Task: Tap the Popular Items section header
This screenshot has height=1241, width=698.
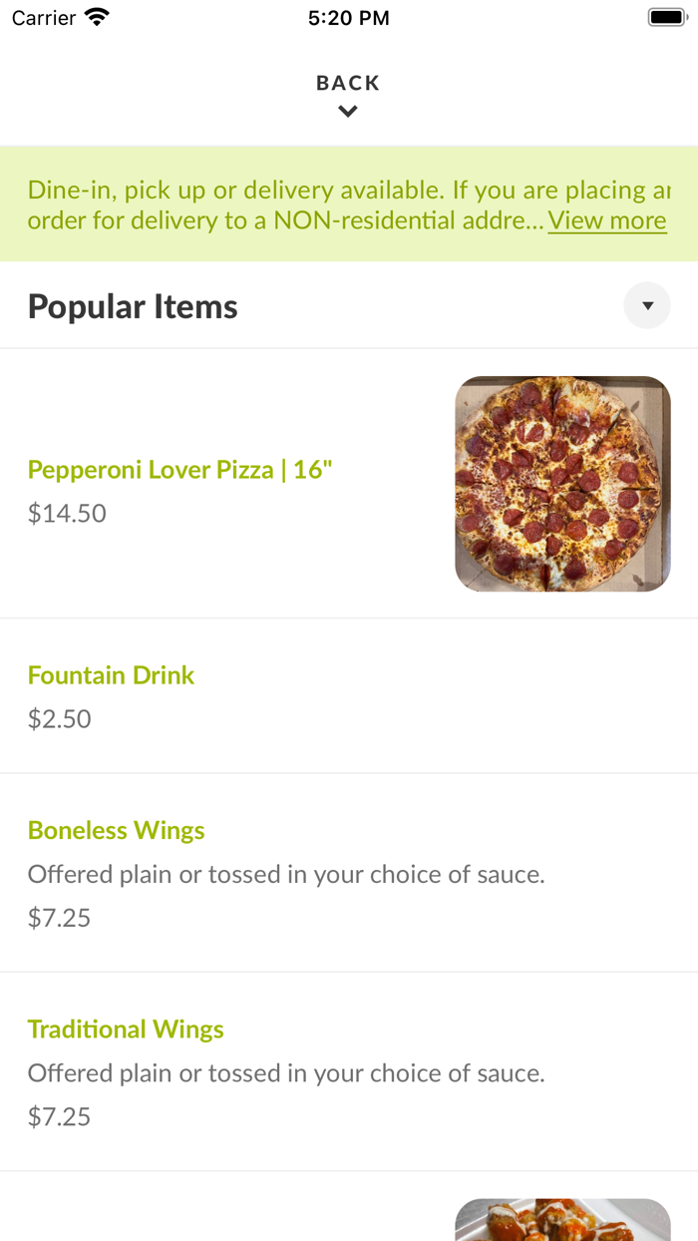Action: click(132, 305)
